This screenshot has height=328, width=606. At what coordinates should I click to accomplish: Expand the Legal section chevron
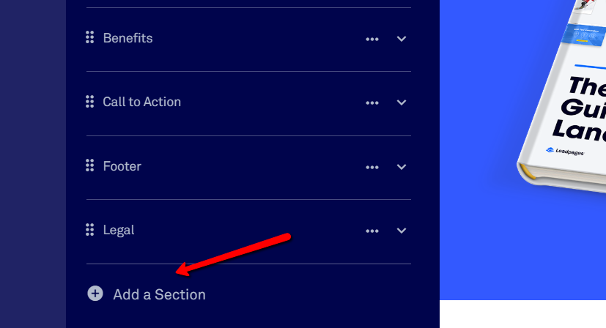[x=402, y=231]
